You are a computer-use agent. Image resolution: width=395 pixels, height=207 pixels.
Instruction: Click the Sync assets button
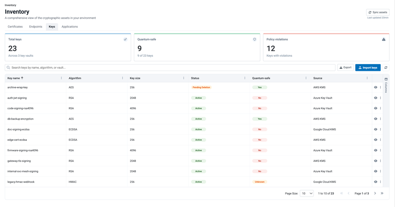(x=378, y=12)
